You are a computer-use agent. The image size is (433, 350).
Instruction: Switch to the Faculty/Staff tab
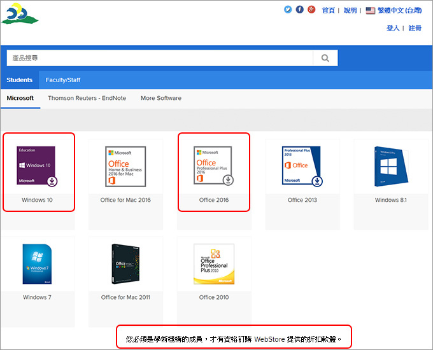[63, 80]
